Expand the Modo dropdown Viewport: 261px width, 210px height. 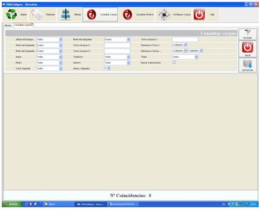[49, 63]
